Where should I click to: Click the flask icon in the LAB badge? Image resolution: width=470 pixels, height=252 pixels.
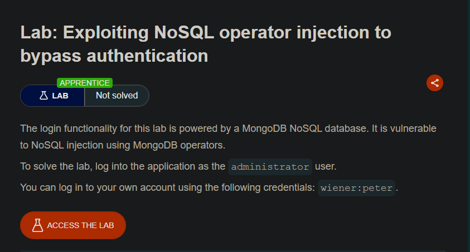(x=43, y=95)
